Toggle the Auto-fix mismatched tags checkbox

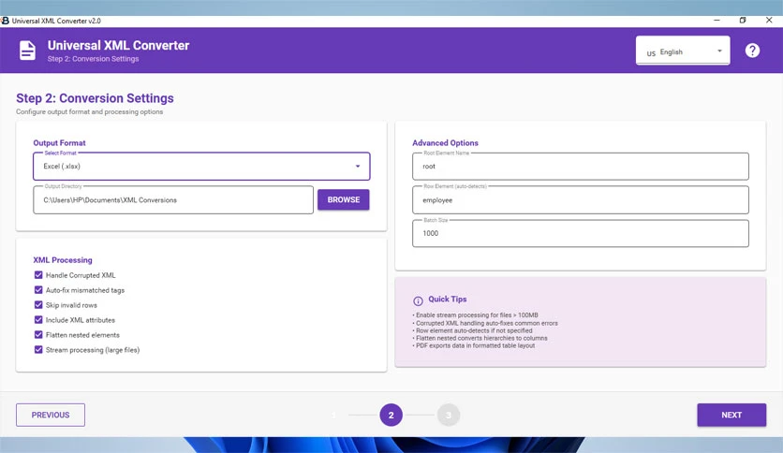pos(38,290)
